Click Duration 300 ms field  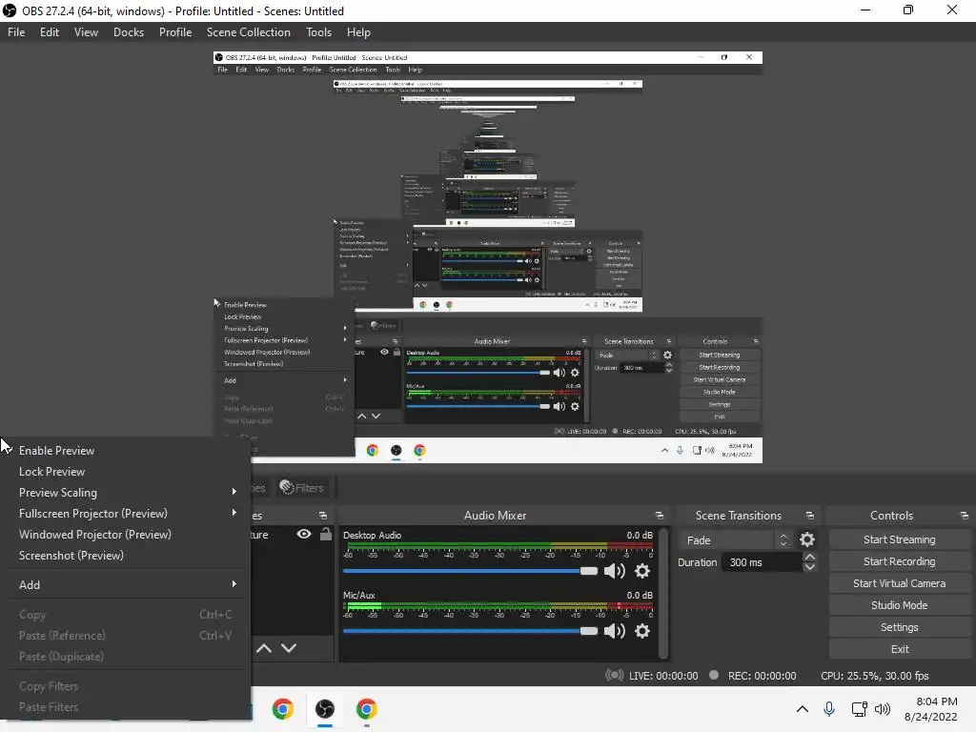click(x=762, y=562)
